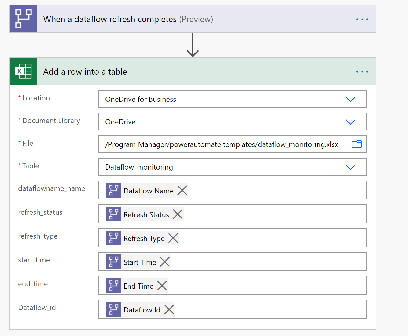The height and width of the screenshot is (336, 408).
Task: Select the Refresh Status dynamic token
Action: point(146,215)
